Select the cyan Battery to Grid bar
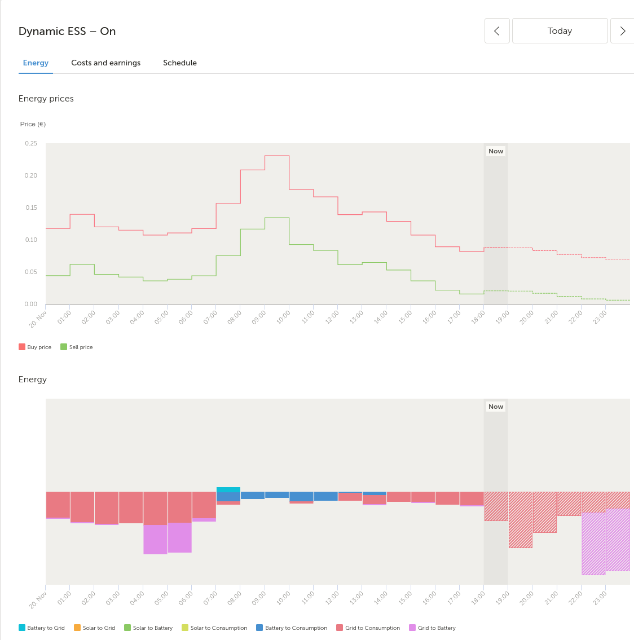Image resolution: width=634 pixels, height=640 pixels. pos(228,489)
